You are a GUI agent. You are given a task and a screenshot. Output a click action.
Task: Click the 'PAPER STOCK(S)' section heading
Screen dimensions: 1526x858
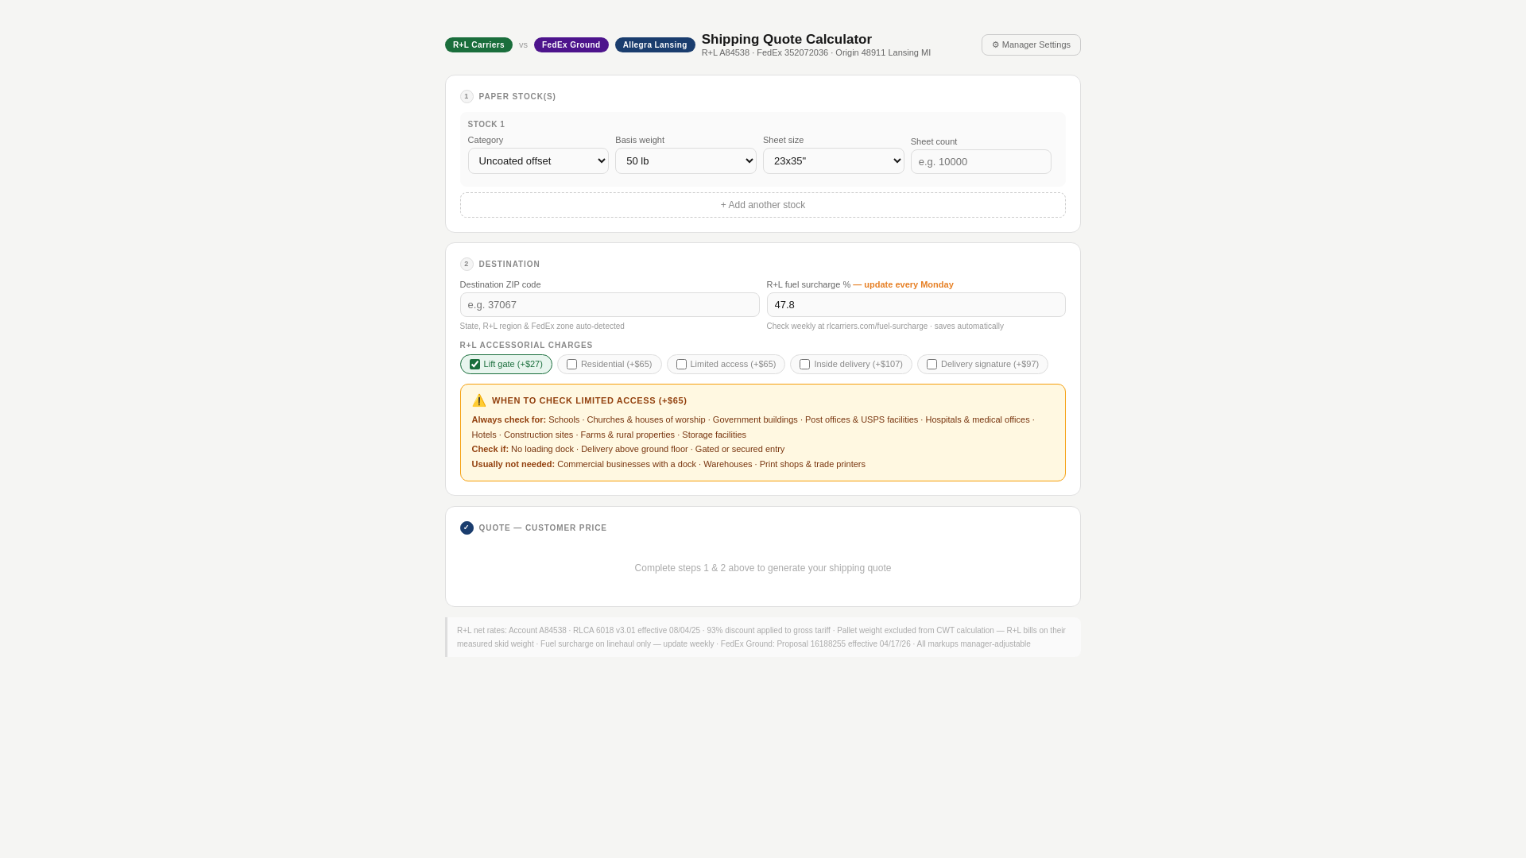(x=517, y=97)
